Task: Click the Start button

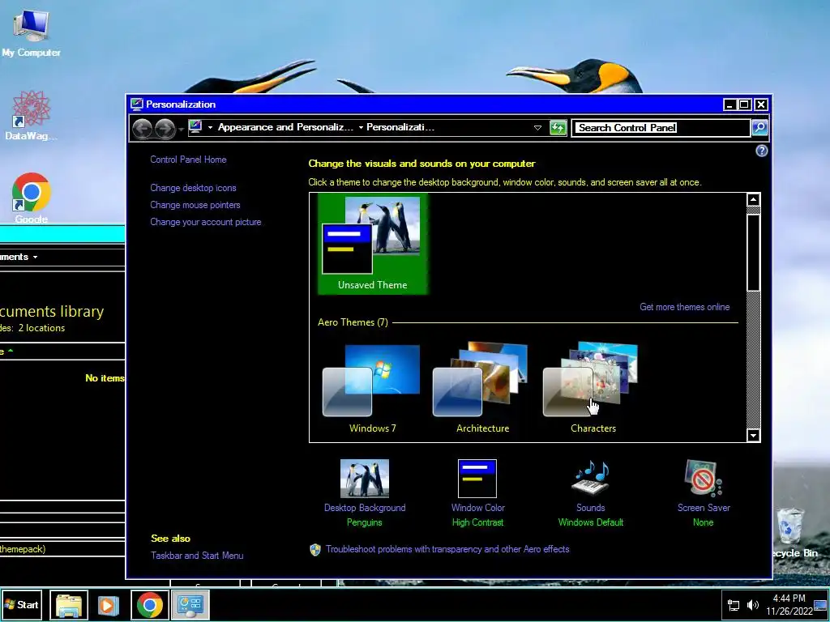Action: click(21, 604)
